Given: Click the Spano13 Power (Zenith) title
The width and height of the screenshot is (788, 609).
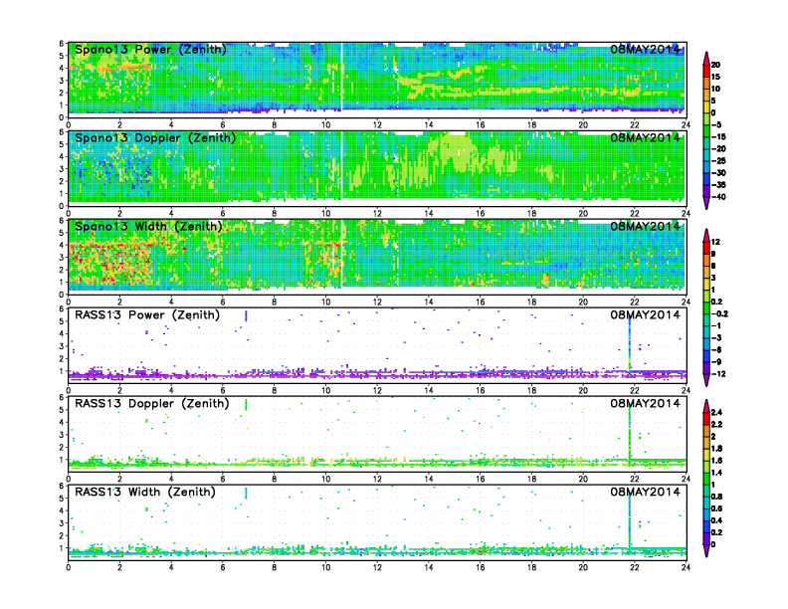Looking at the screenshot, I should [x=150, y=49].
